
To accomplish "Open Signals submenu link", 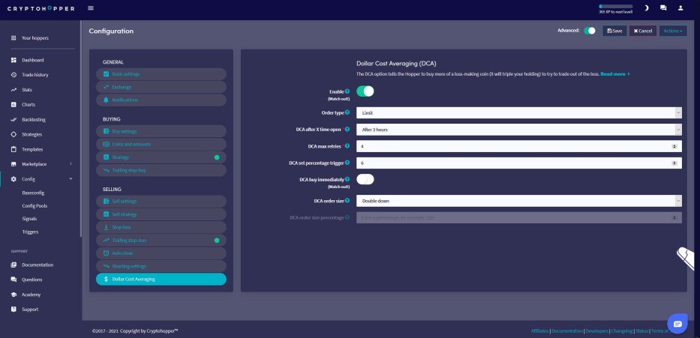I will click(29, 219).
